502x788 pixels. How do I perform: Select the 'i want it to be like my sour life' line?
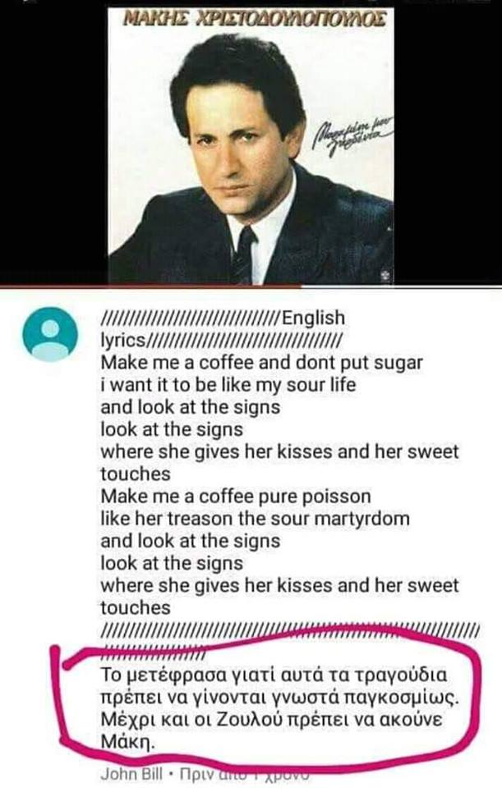click(228, 385)
